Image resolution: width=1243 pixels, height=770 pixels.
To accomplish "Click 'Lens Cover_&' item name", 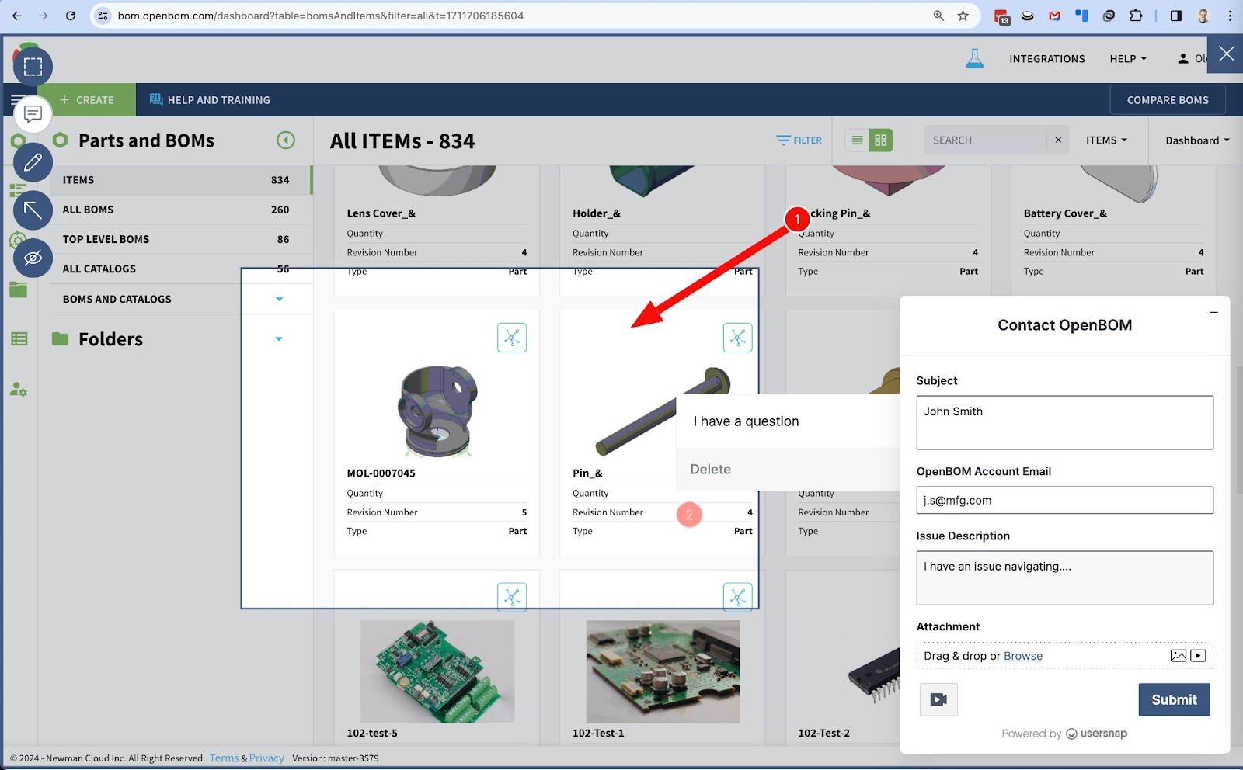I will click(x=381, y=213).
